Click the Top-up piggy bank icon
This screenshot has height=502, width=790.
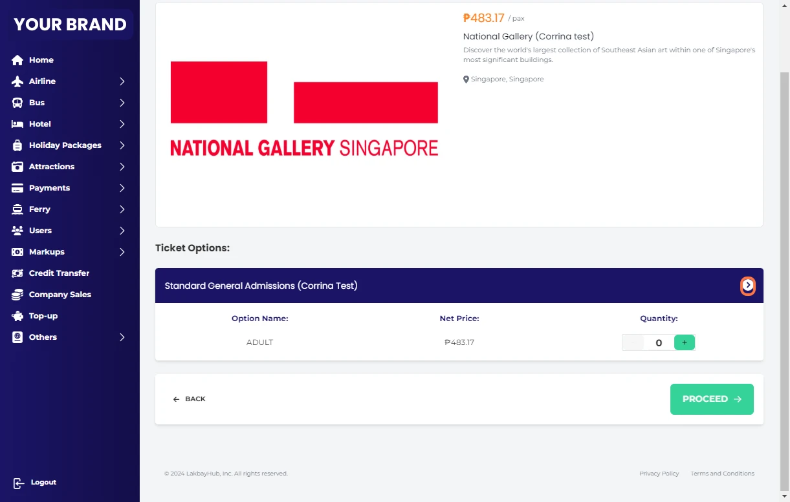pos(17,316)
